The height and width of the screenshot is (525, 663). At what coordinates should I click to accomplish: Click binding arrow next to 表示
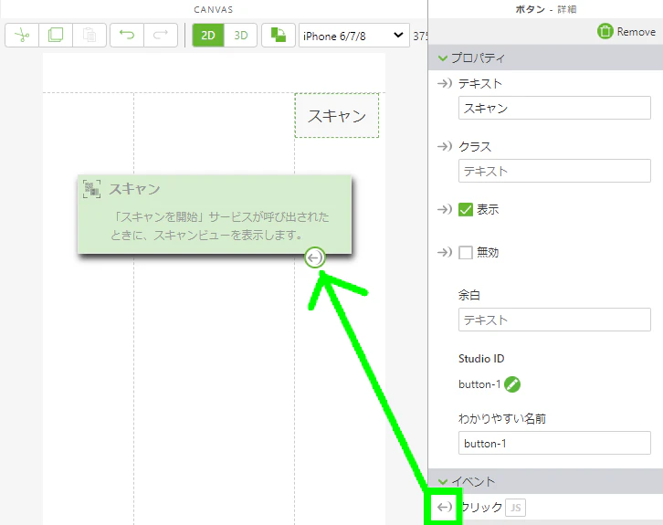click(x=445, y=209)
